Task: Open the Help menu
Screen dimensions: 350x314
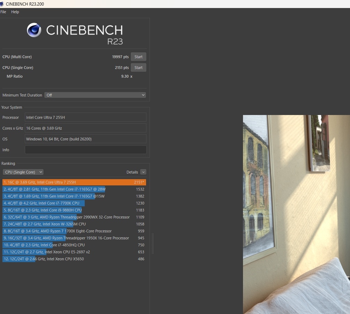Action: (15, 12)
